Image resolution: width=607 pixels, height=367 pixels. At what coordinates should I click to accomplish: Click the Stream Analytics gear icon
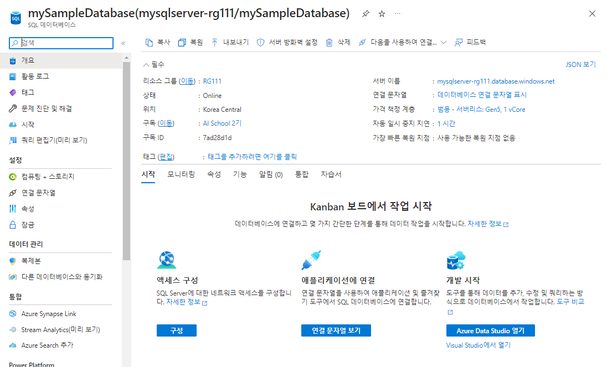[x=13, y=329]
